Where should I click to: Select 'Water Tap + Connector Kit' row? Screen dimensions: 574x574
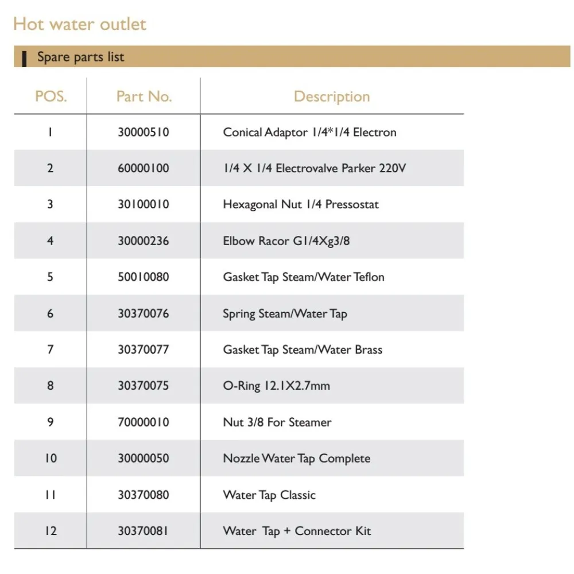click(297, 531)
